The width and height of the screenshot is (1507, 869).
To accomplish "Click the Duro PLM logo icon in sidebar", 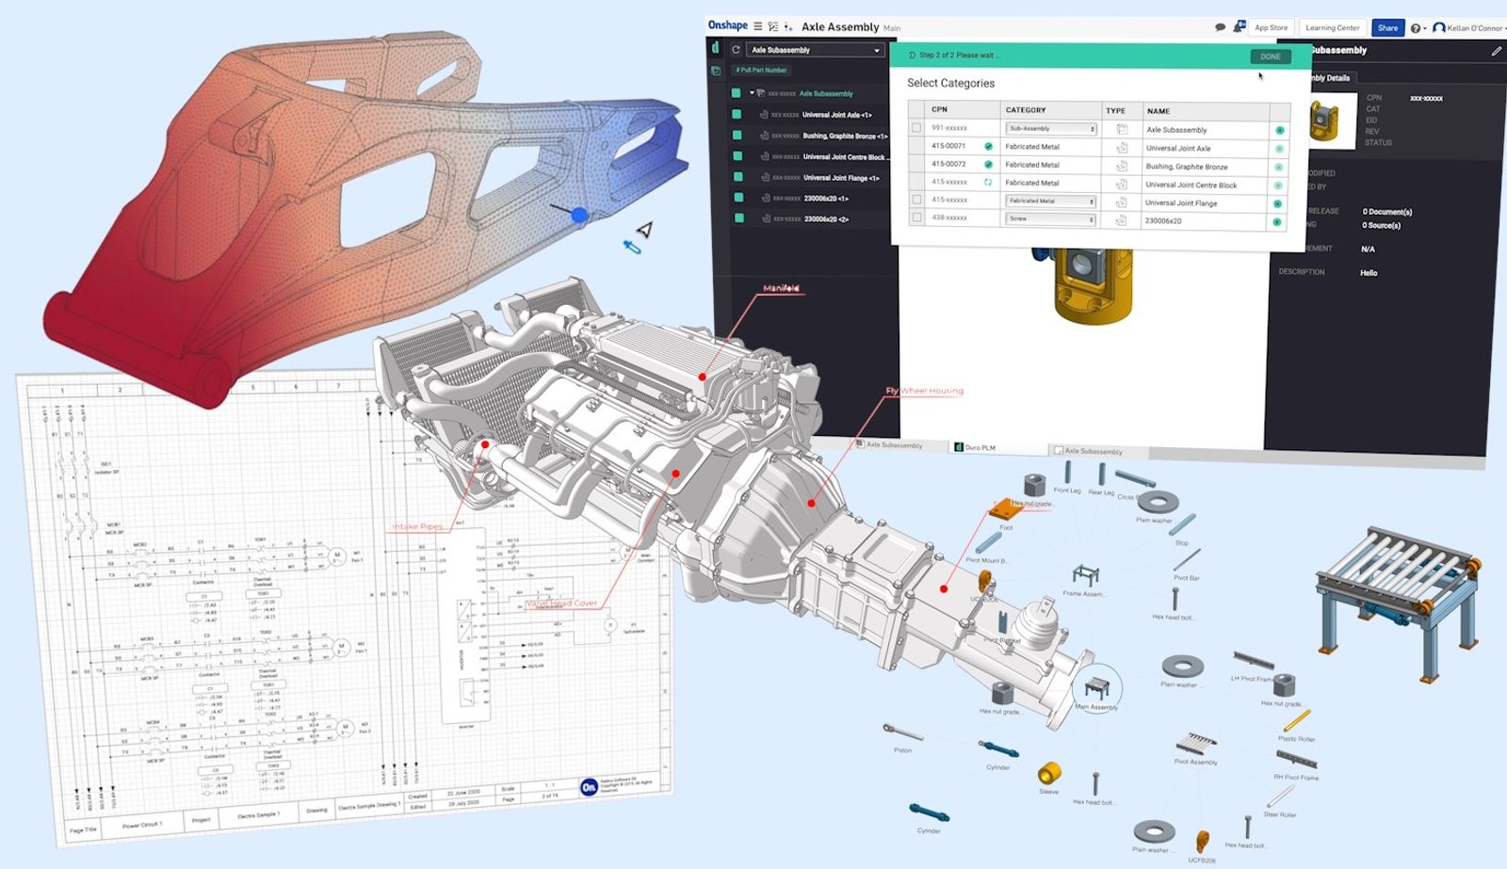I will (x=715, y=48).
